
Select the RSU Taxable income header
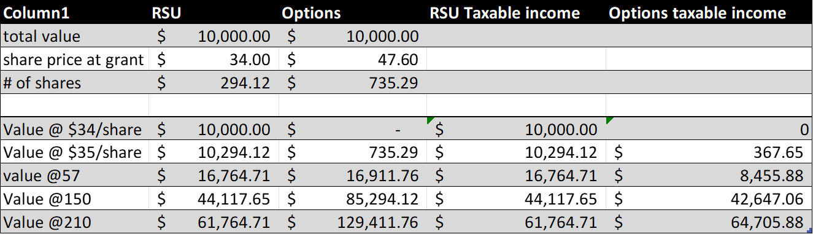[517, 13]
